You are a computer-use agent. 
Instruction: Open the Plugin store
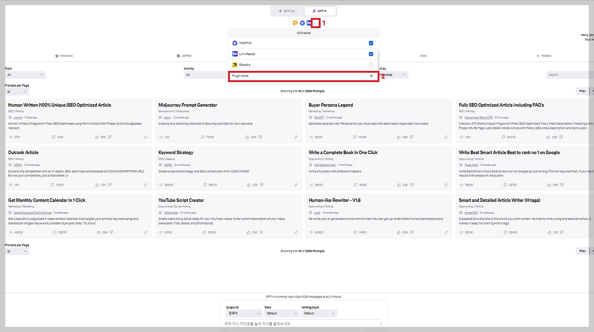303,76
